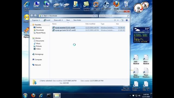
Task: Select Desktop in navigation pane
Action: click(39, 27)
